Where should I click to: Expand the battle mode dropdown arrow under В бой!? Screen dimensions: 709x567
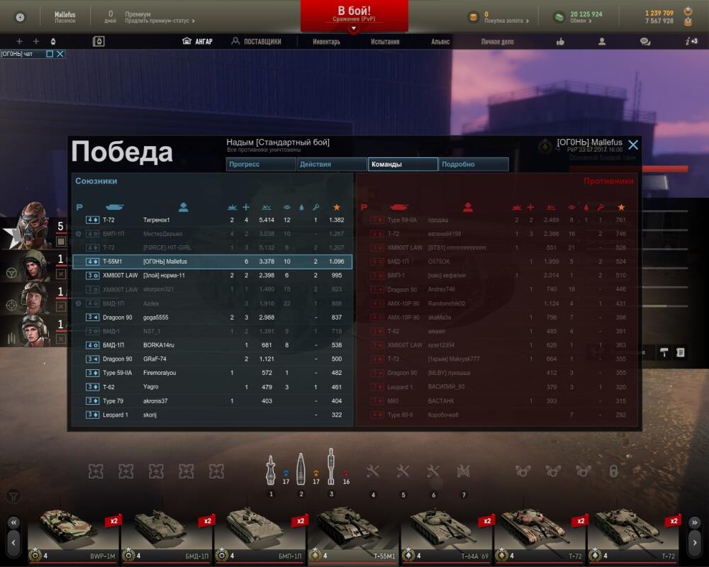click(x=354, y=28)
